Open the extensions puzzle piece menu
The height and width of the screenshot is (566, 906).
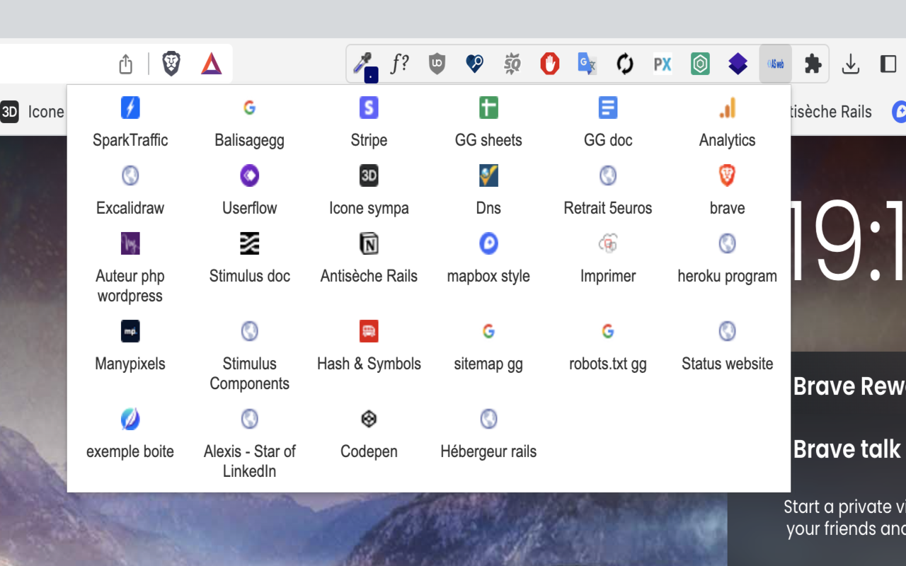[x=811, y=64]
